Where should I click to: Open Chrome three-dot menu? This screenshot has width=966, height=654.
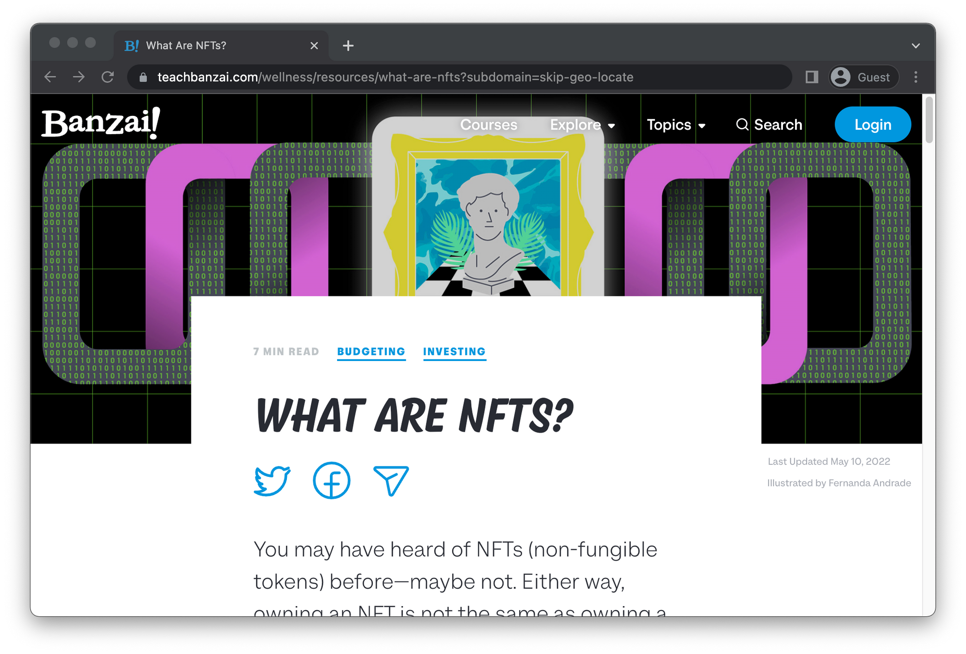915,77
